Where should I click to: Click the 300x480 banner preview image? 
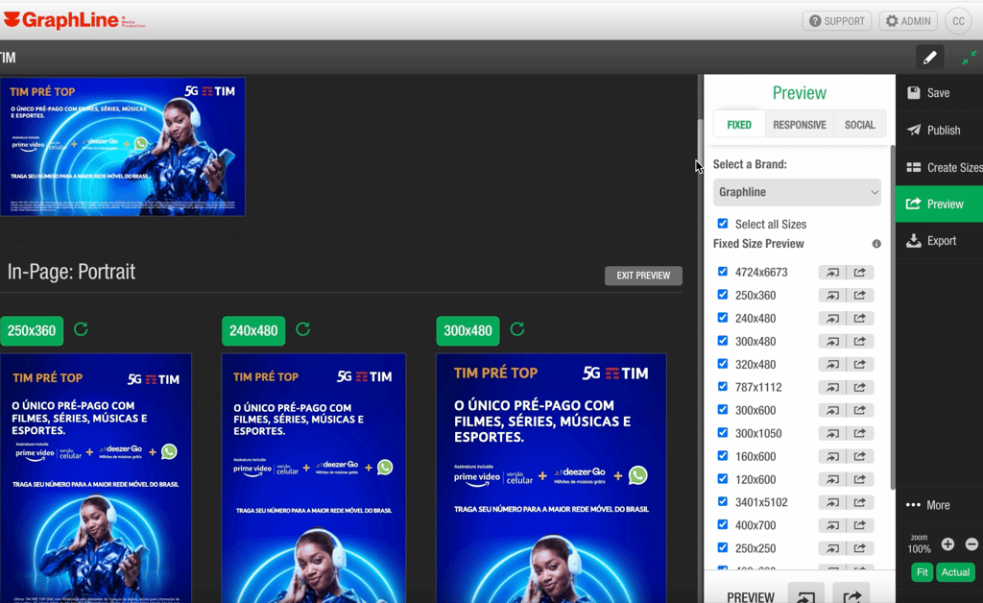[551, 478]
